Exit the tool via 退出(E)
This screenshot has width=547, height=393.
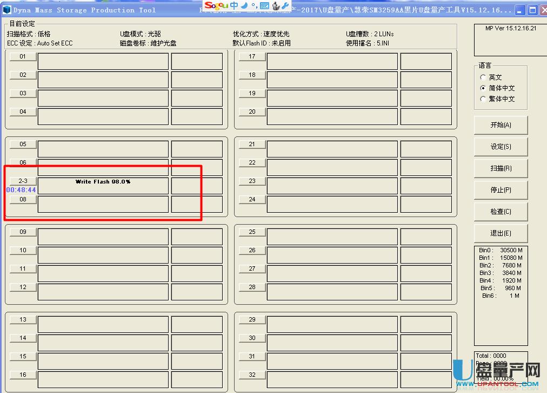click(x=500, y=233)
